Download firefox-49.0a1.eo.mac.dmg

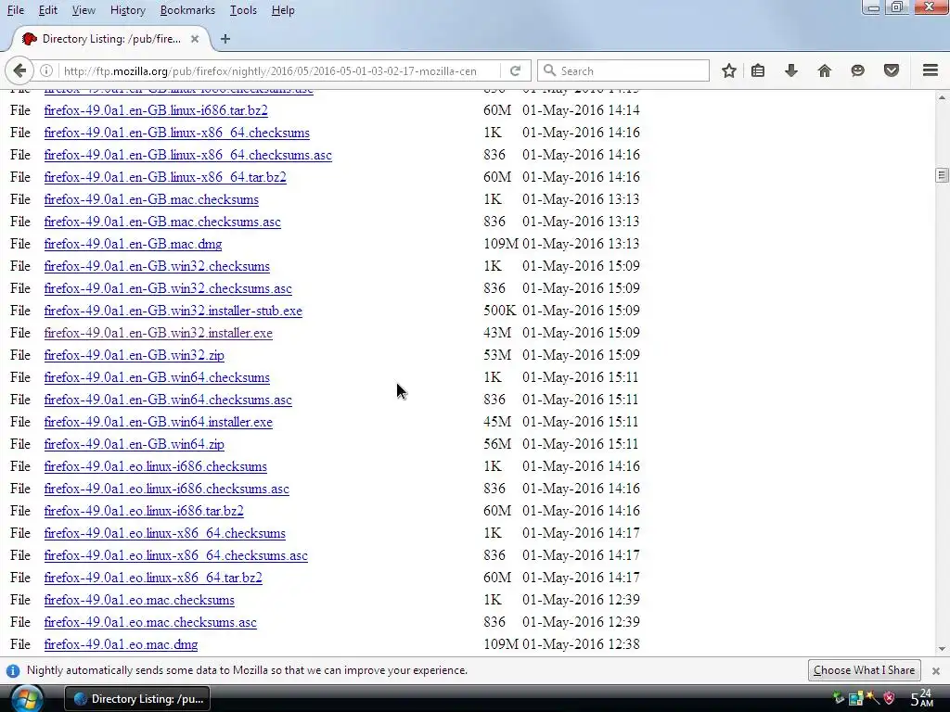[x=121, y=645]
